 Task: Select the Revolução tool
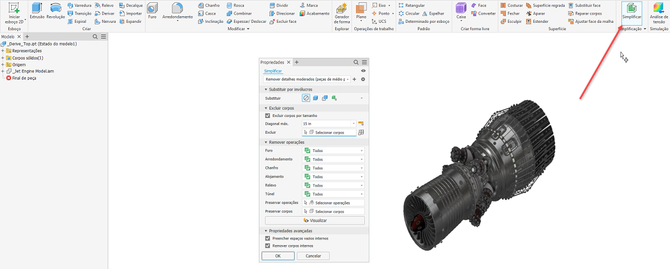point(55,11)
